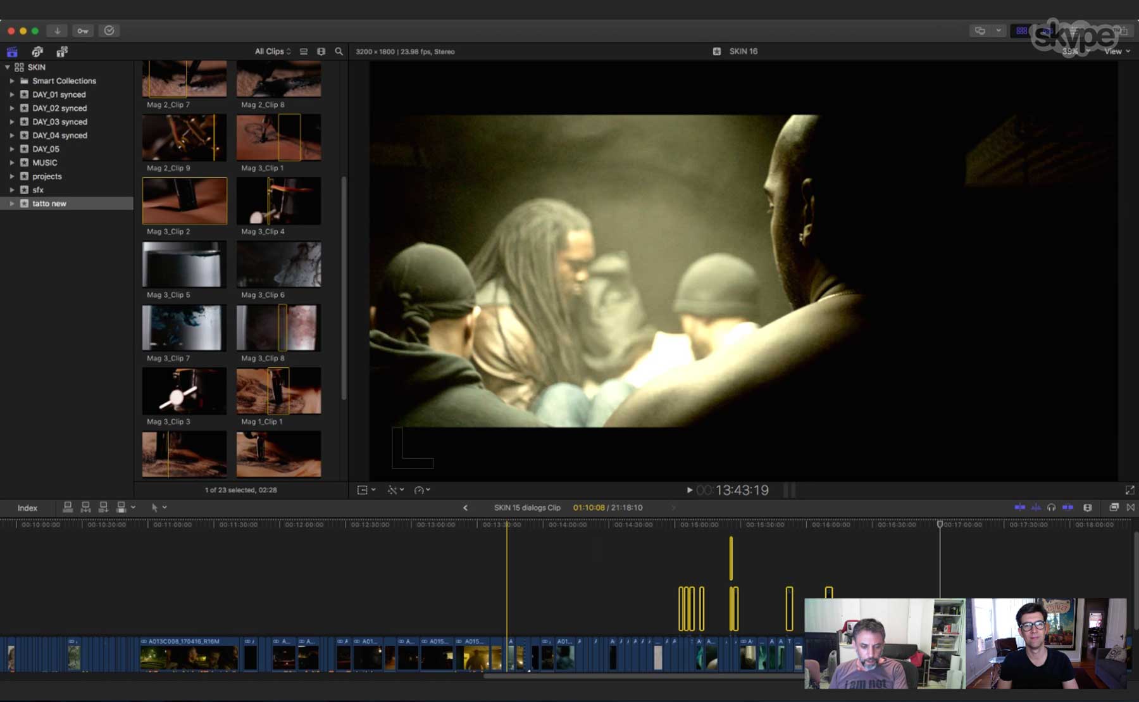Open the enhancement wand dropdown
Screen dimensions: 1139x702
[x=395, y=490]
